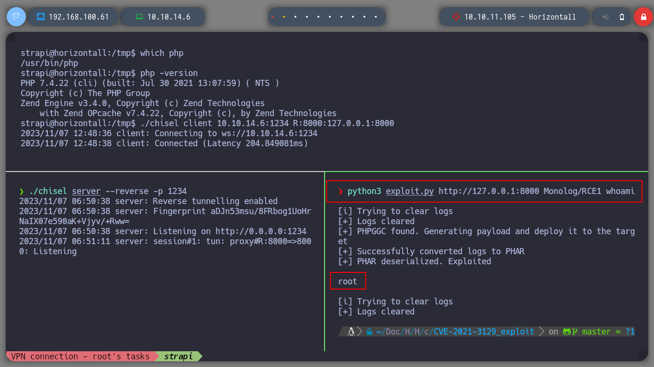
Task: Click "Successfully converted logs to PHAR" line
Action: point(431,251)
